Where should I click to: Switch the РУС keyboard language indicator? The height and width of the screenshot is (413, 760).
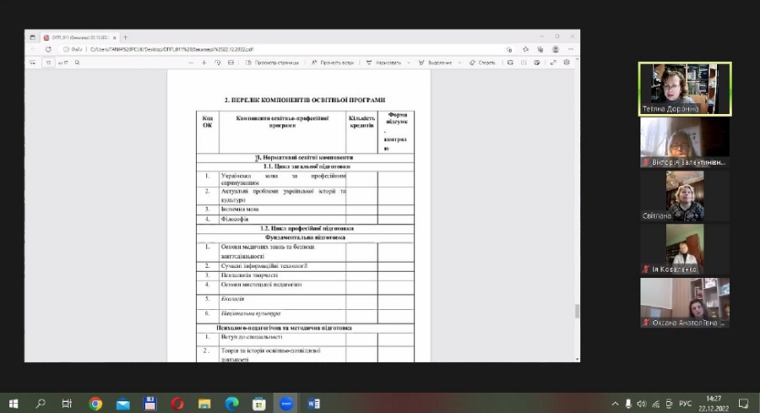tap(685, 403)
